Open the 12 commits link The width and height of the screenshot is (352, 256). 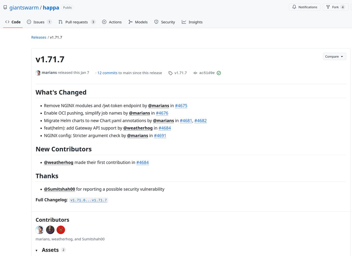click(107, 73)
